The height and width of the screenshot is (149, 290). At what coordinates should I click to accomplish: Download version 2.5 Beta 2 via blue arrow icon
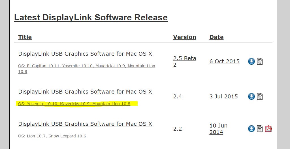click(251, 61)
